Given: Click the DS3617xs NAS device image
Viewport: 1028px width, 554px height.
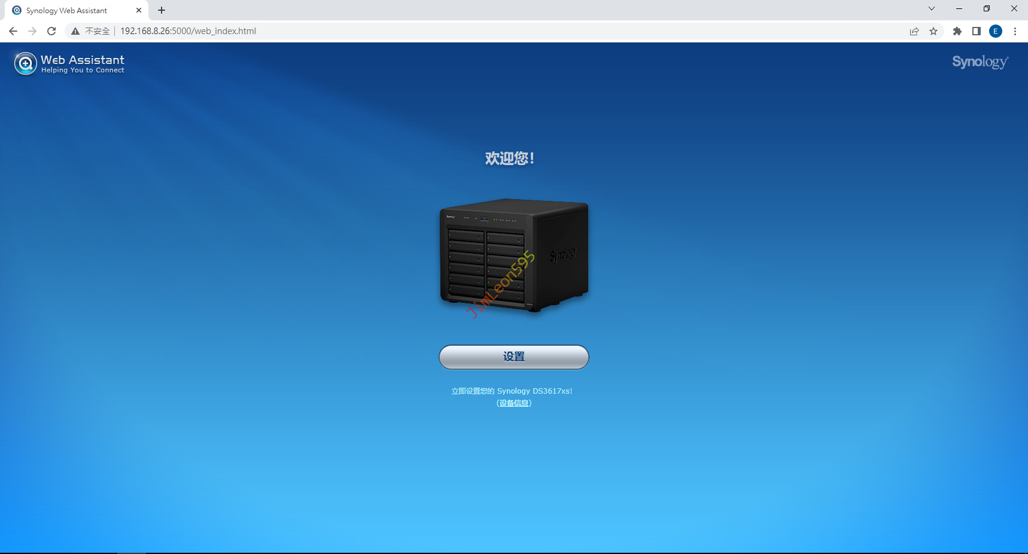Looking at the screenshot, I should tap(514, 255).
